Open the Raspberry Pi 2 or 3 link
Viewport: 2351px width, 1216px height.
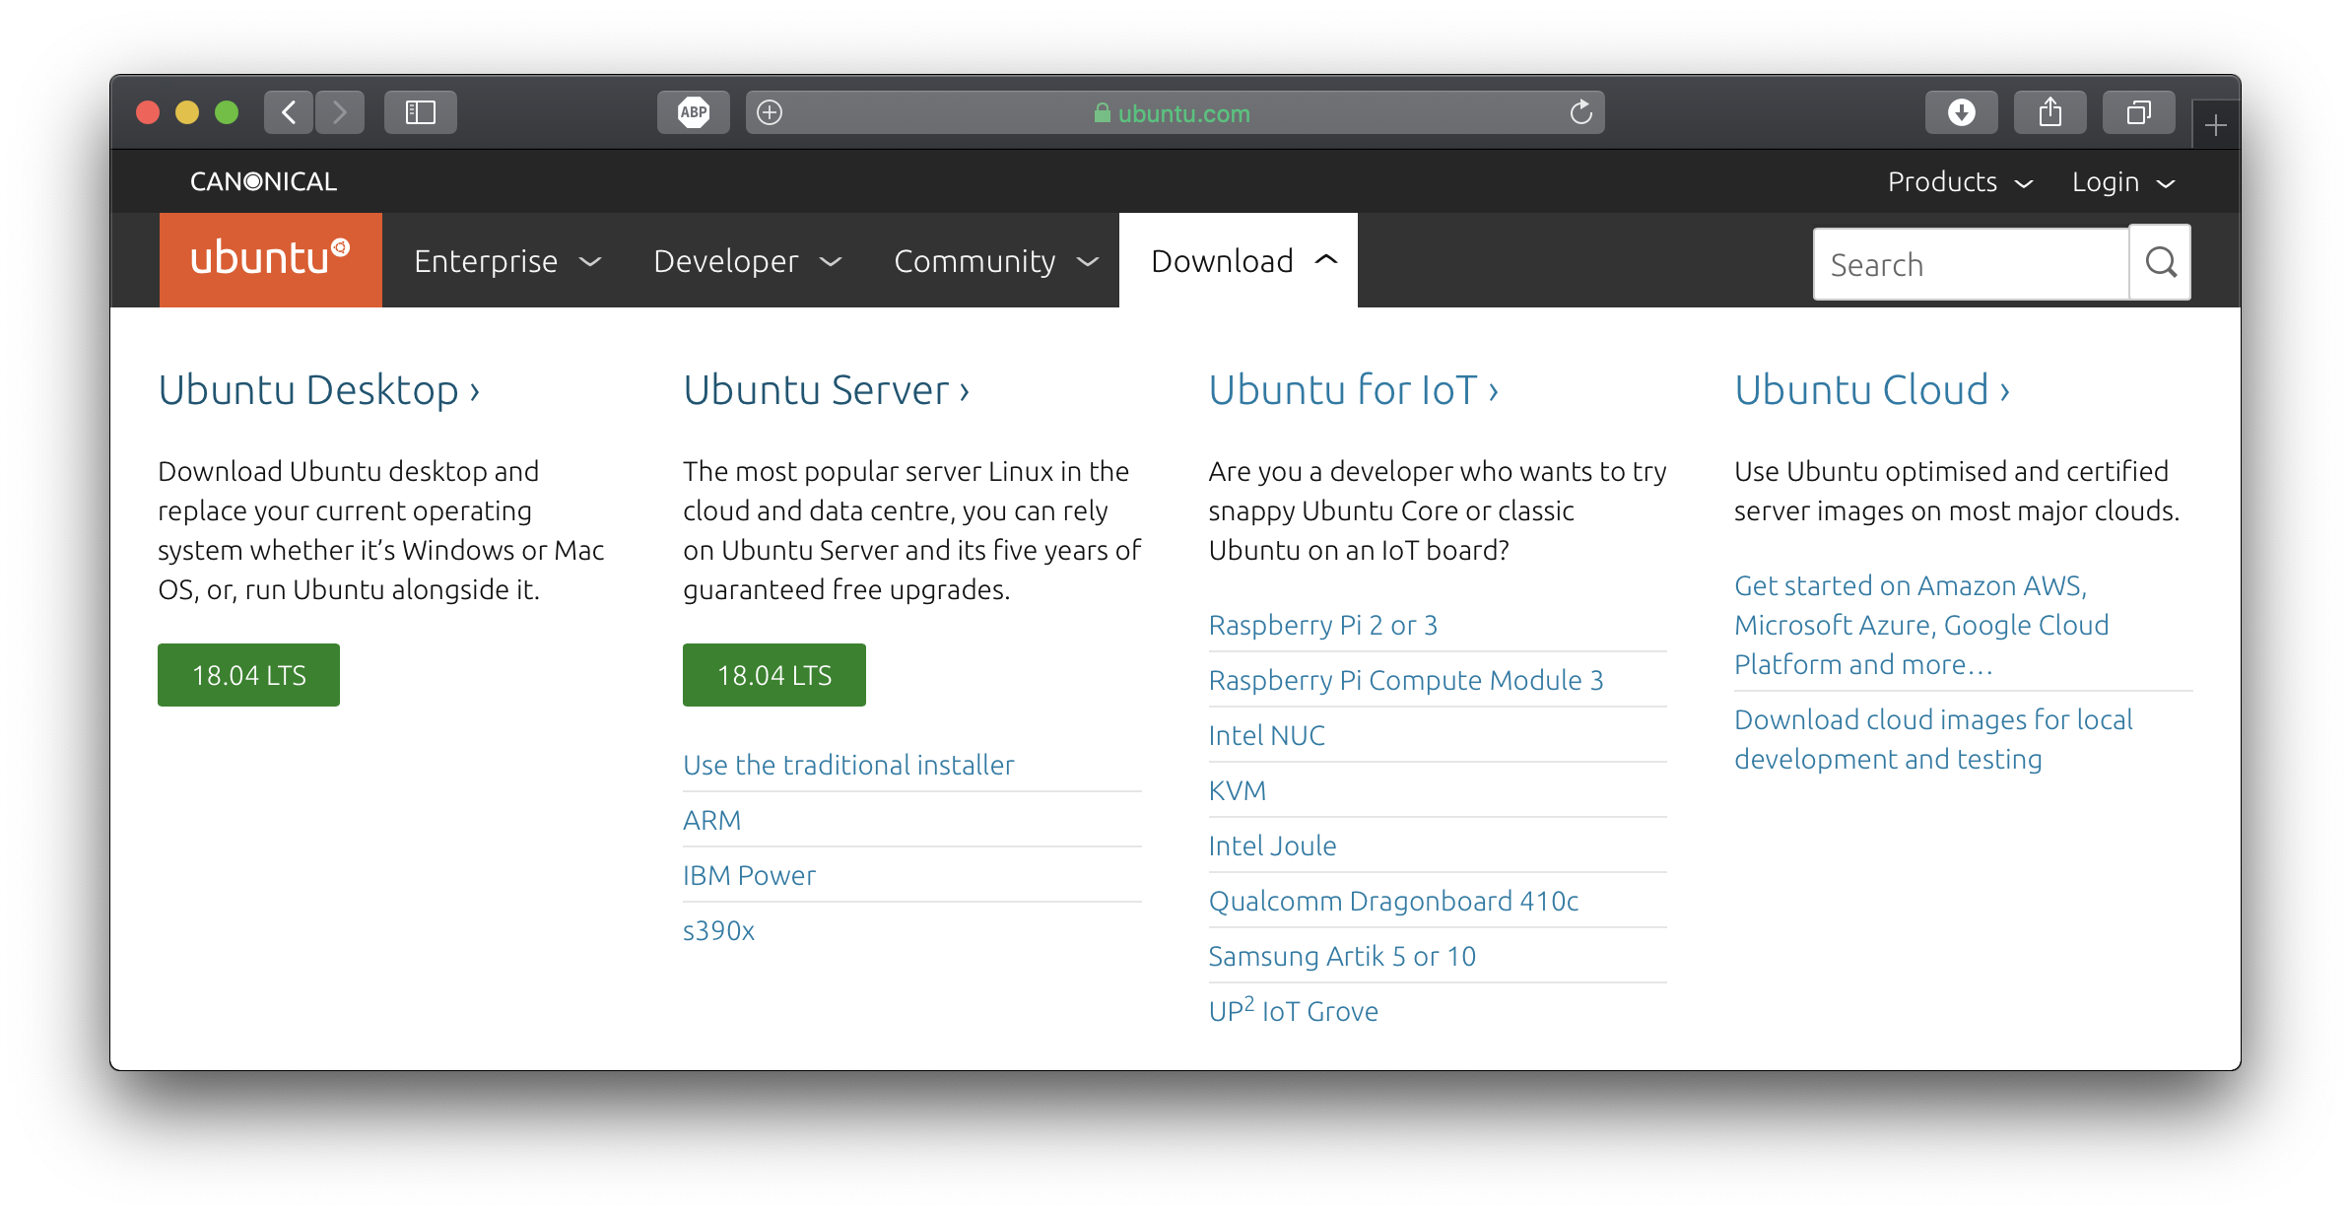click(x=1322, y=625)
